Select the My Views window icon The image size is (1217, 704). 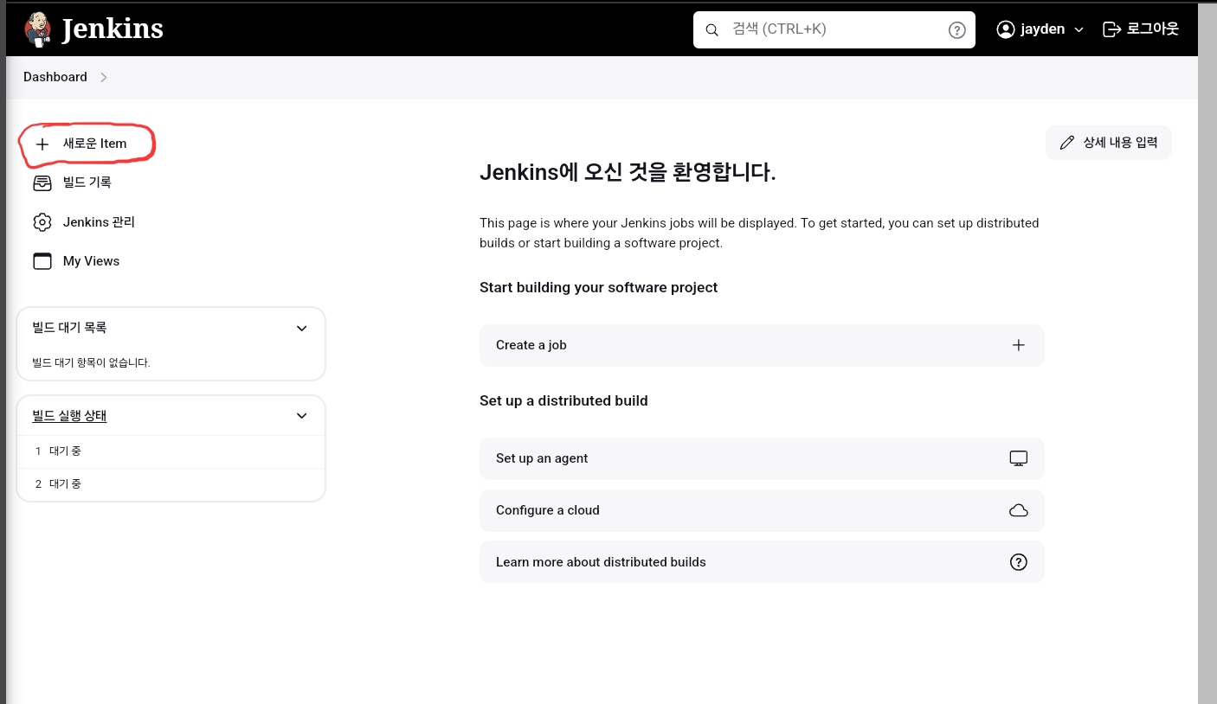42,260
